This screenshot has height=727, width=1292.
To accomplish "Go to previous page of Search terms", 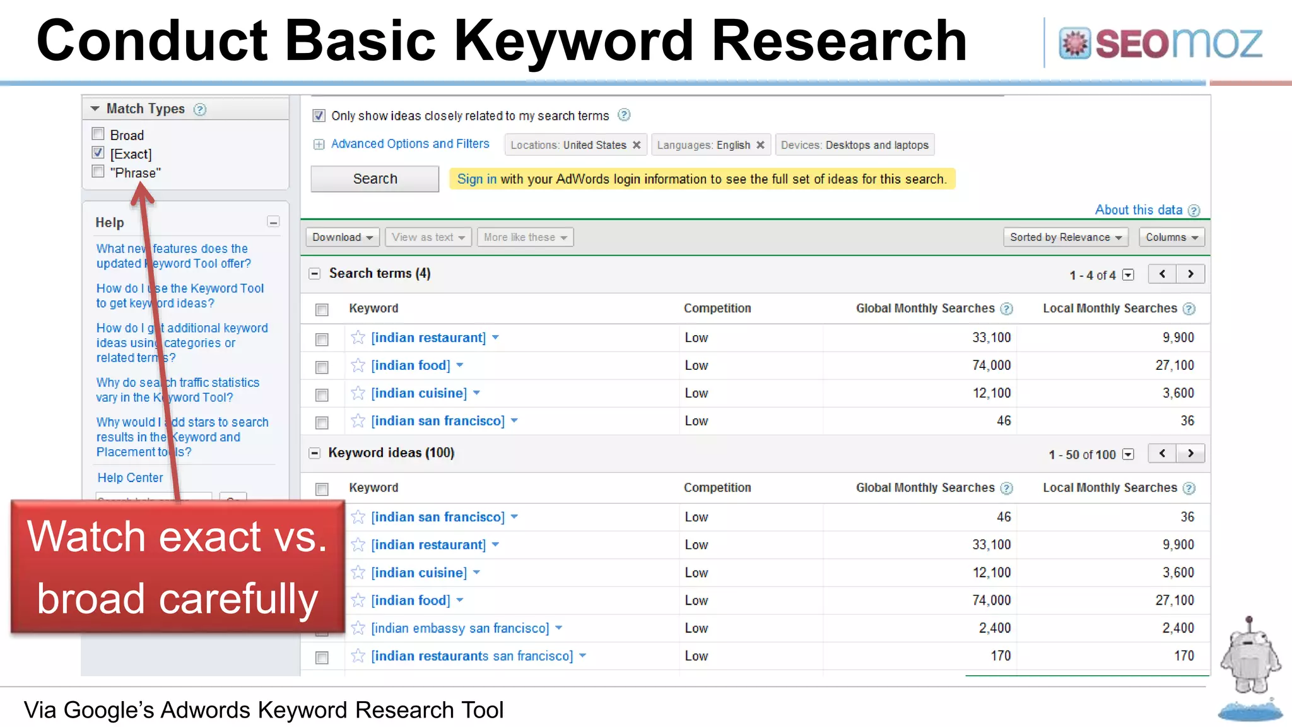I will click(x=1162, y=274).
